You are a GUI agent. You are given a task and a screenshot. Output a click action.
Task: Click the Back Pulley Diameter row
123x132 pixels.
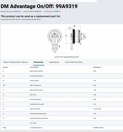point(62,71)
